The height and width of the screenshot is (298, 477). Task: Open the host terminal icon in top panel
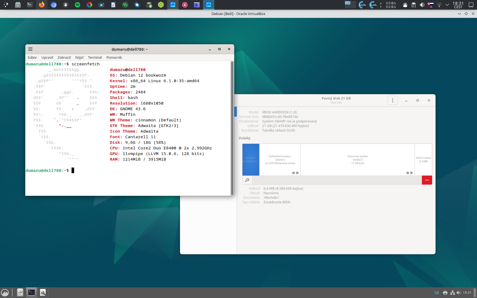tap(30, 5)
